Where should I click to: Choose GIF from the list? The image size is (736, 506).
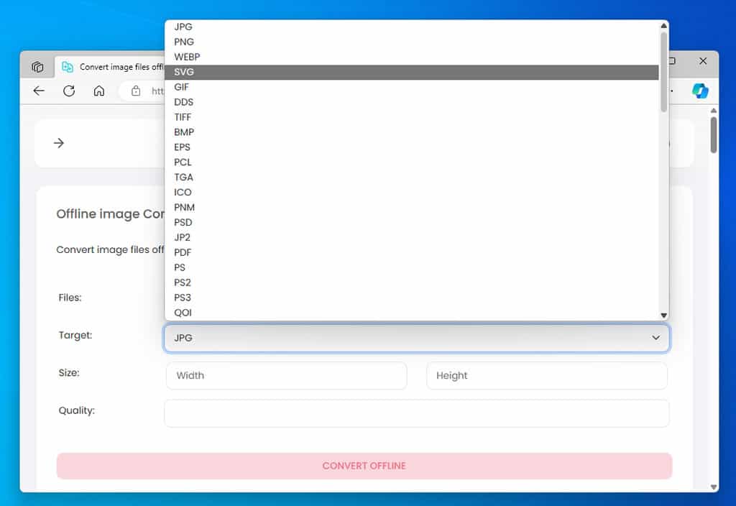coord(412,87)
